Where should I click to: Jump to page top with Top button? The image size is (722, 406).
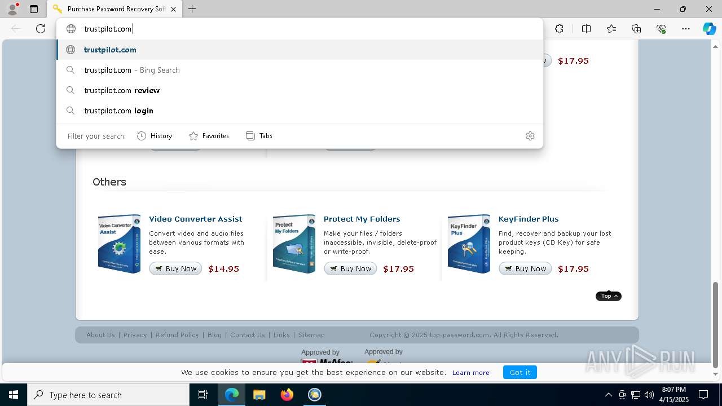click(609, 296)
